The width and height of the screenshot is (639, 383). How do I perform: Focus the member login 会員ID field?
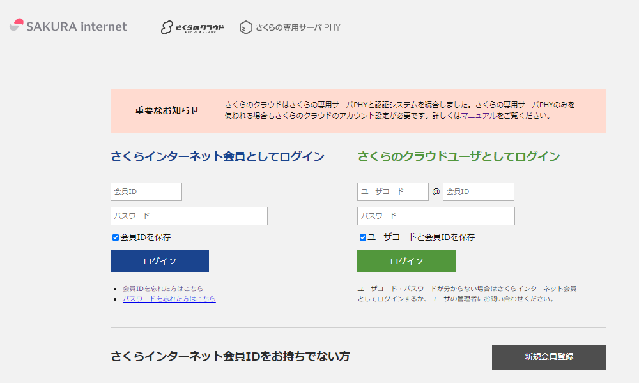pos(146,191)
